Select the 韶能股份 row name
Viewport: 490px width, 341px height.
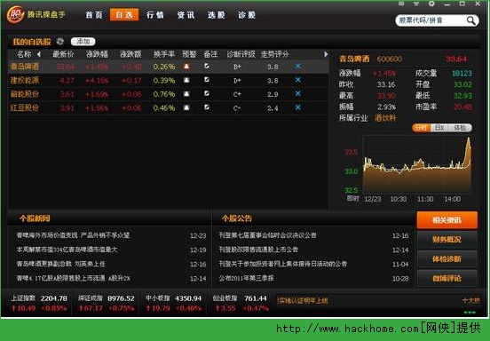tap(24, 94)
